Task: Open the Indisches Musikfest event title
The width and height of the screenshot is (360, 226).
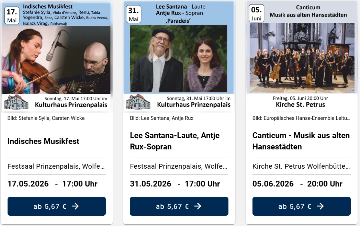Action: (43, 141)
